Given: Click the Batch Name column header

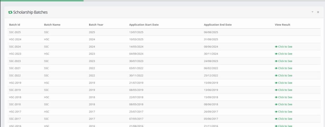Looking at the screenshot, I should pyautogui.click(x=52, y=25).
